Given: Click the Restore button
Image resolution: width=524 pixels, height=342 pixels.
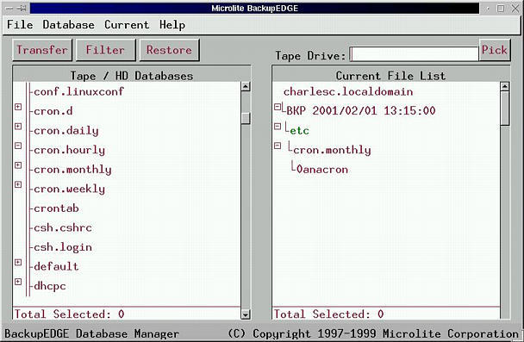Looking at the screenshot, I should (170, 50).
